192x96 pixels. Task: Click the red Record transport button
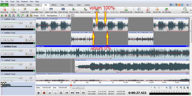(x=44, y=93)
